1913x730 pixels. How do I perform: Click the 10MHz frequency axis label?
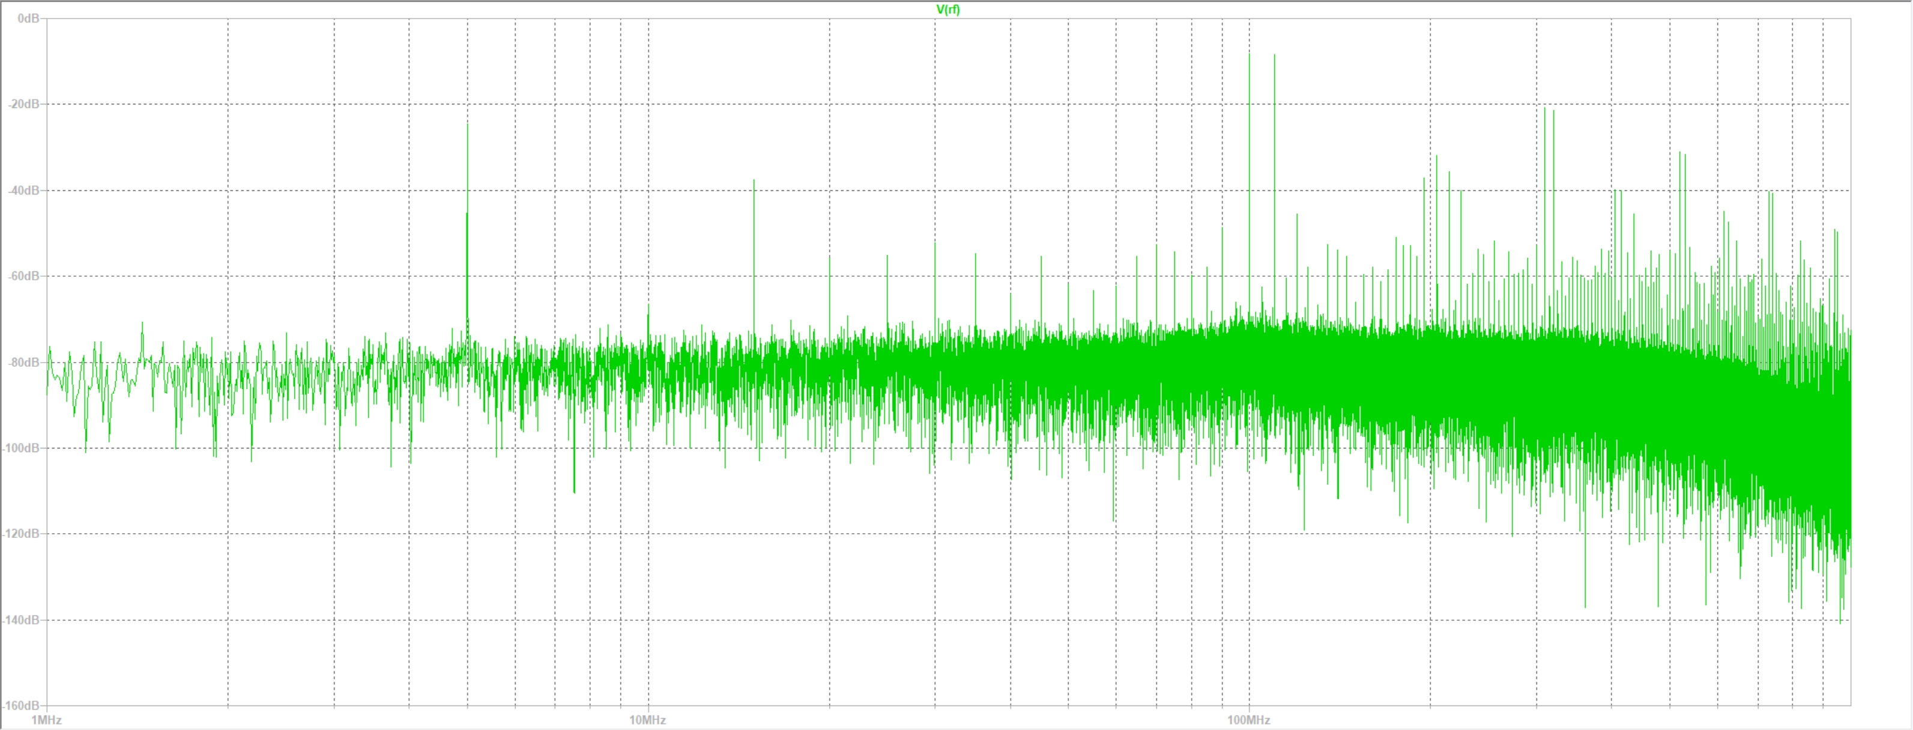tap(647, 720)
